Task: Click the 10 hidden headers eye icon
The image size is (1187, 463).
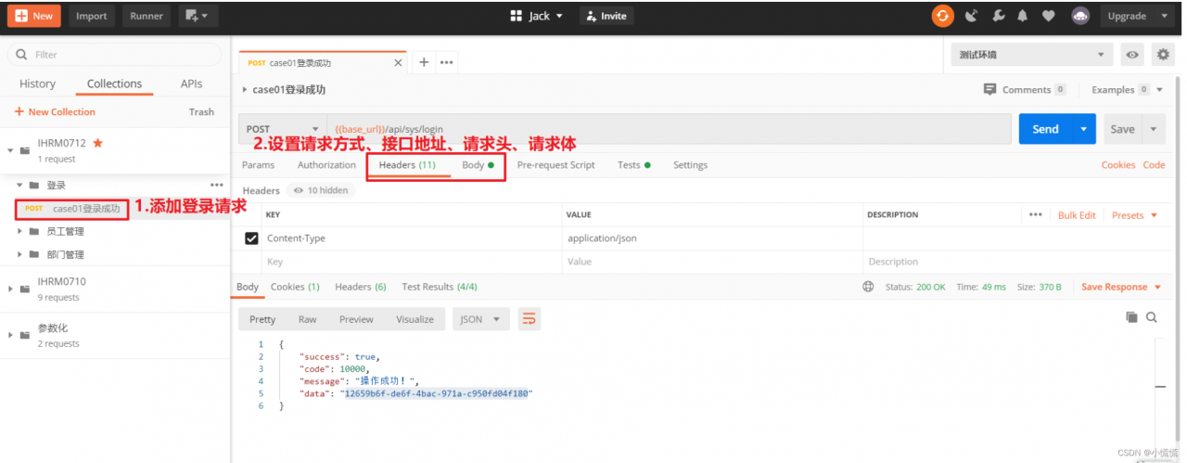Action: [299, 190]
